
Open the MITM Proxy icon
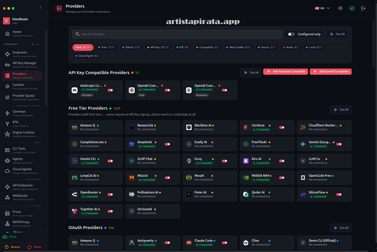pyautogui.click(x=8, y=224)
